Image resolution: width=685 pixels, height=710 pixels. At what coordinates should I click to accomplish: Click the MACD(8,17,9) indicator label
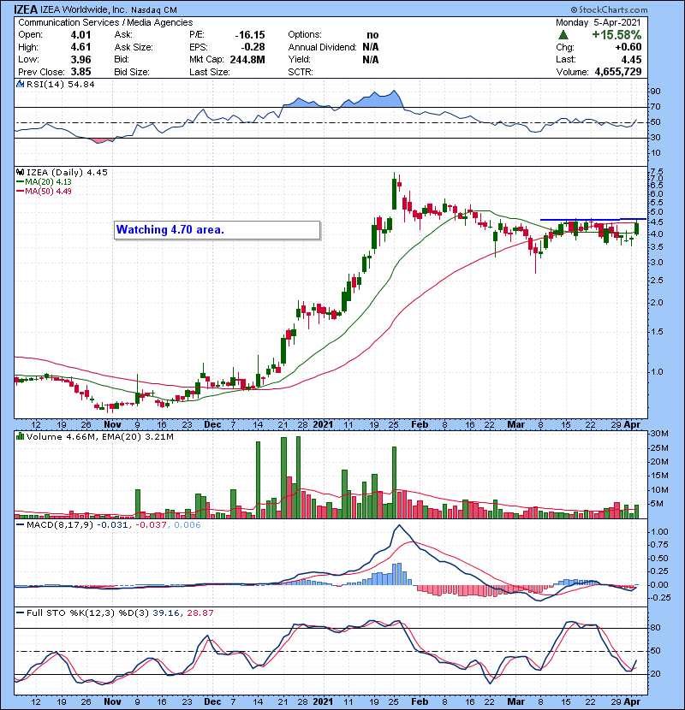click(59, 525)
